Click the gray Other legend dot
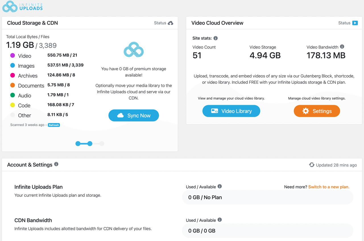This screenshot has height=241, width=364. (13, 115)
